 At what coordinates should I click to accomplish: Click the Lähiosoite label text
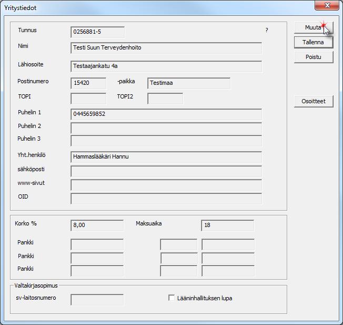click(31, 64)
